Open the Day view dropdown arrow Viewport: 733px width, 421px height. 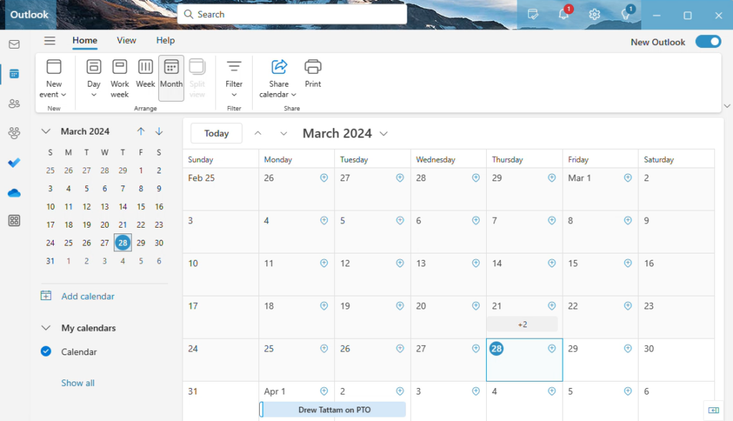[94, 95]
